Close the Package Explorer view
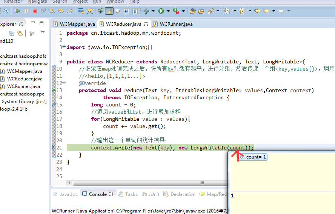Image resolution: width=335 pixels, height=214 pixels. click(x=21, y=24)
